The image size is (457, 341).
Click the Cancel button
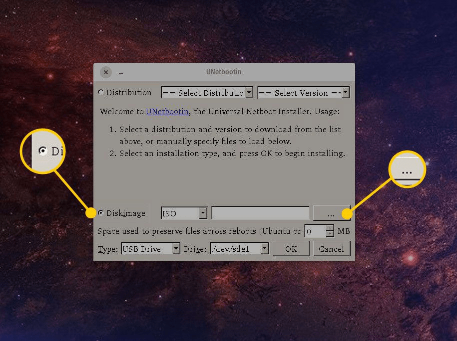(331, 249)
